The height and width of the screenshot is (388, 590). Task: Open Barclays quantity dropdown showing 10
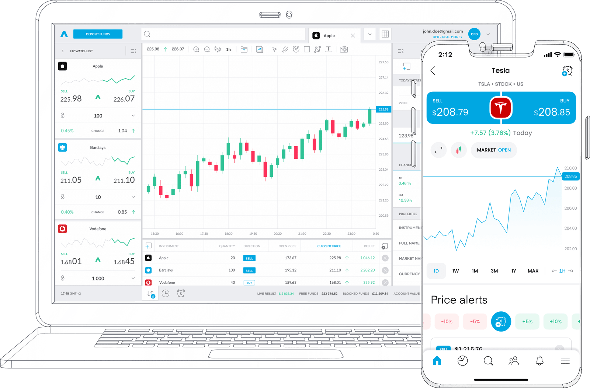pyautogui.click(x=133, y=197)
